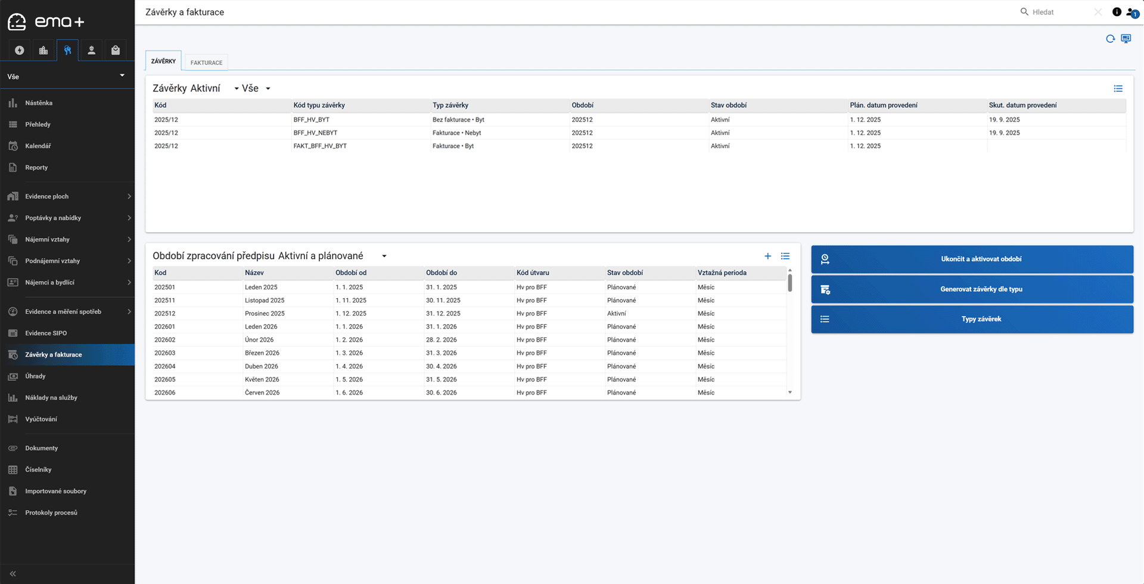Select the shopping bag icon in sidebar top bar

tap(116, 51)
